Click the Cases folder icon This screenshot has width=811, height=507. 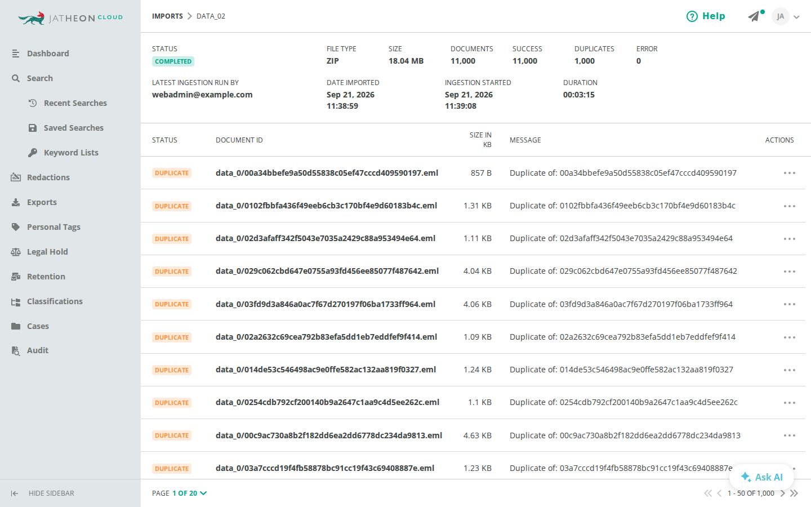(x=16, y=326)
